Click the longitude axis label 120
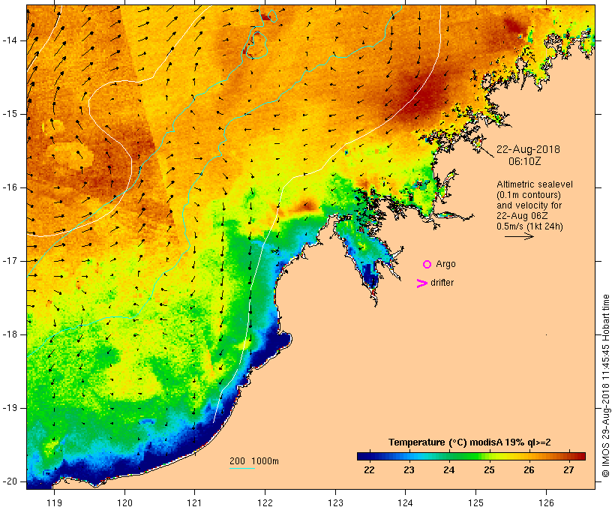This screenshot has width=615, height=510. pyautogui.click(x=124, y=502)
